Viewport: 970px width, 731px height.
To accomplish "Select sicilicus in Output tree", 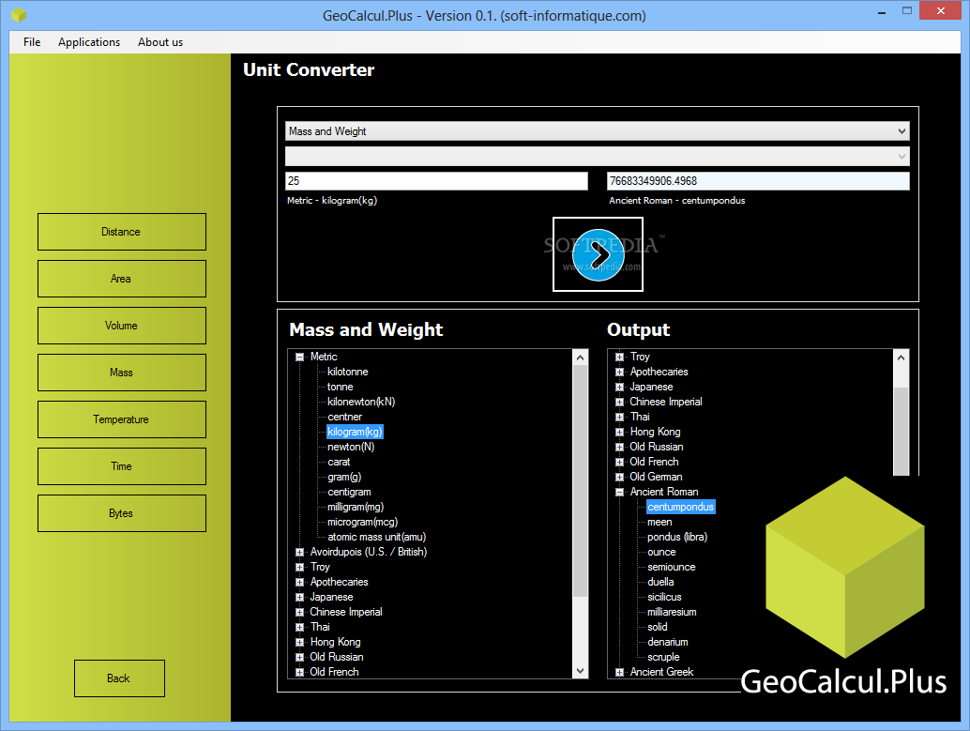I will click(664, 597).
